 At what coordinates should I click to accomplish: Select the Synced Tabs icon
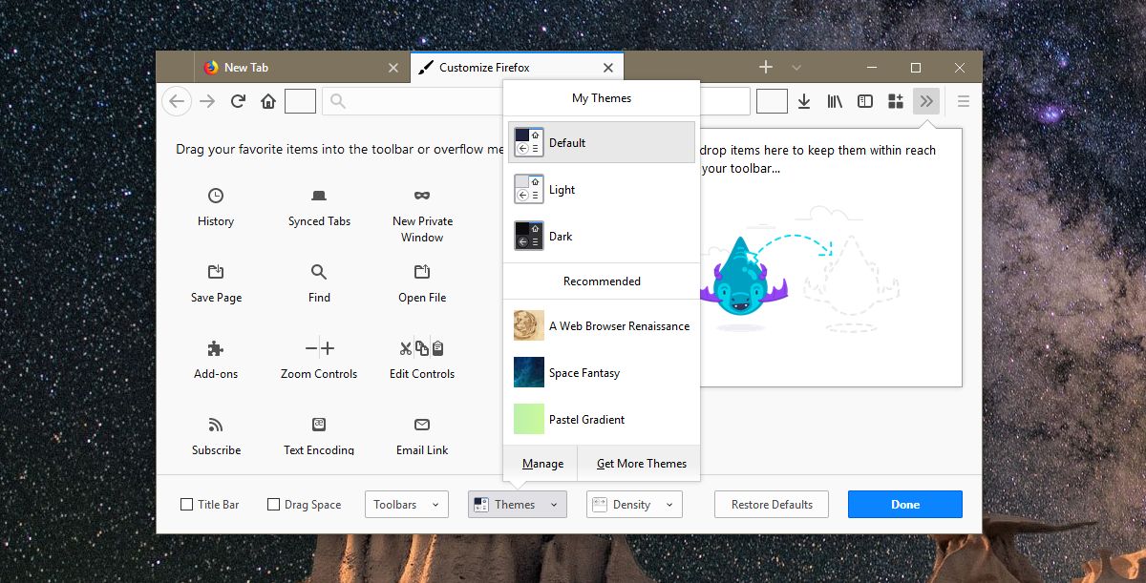pos(319,196)
